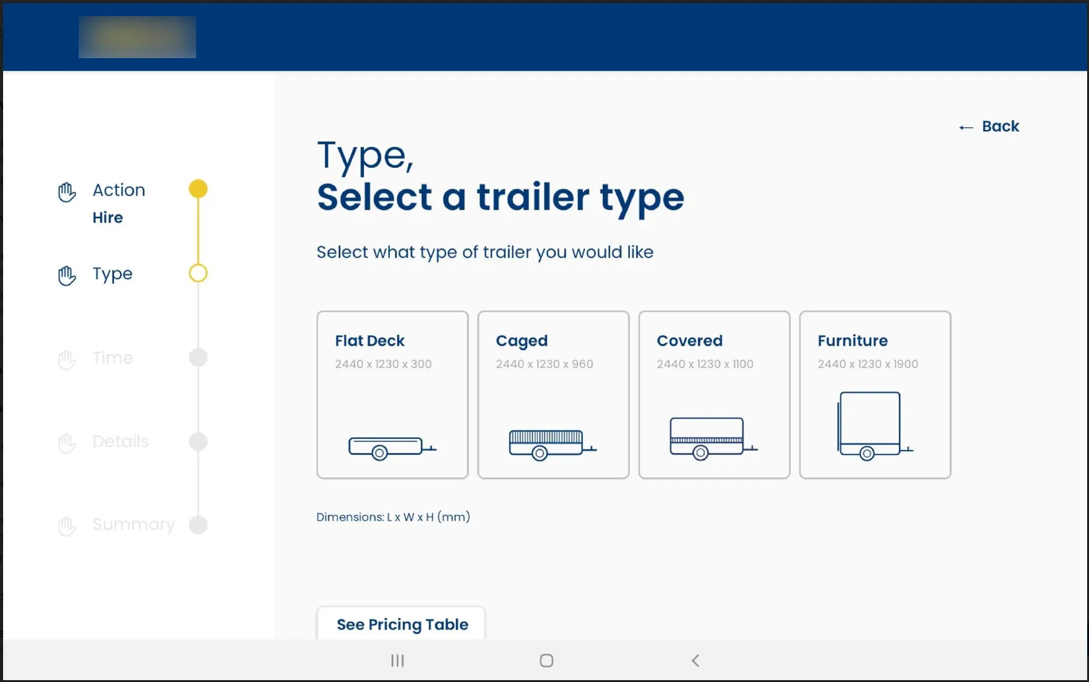Click the hand icon beside Action
The height and width of the screenshot is (682, 1089).
67,192
